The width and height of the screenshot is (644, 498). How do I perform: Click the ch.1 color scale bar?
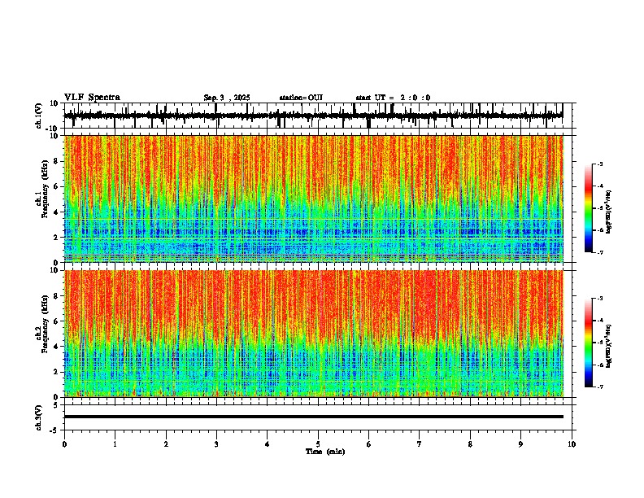[588, 208]
